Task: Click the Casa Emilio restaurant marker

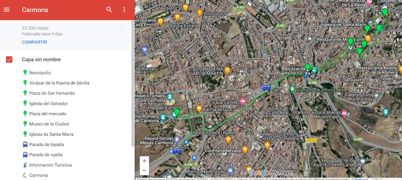Action: pyautogui.click(x=160, y=22)
